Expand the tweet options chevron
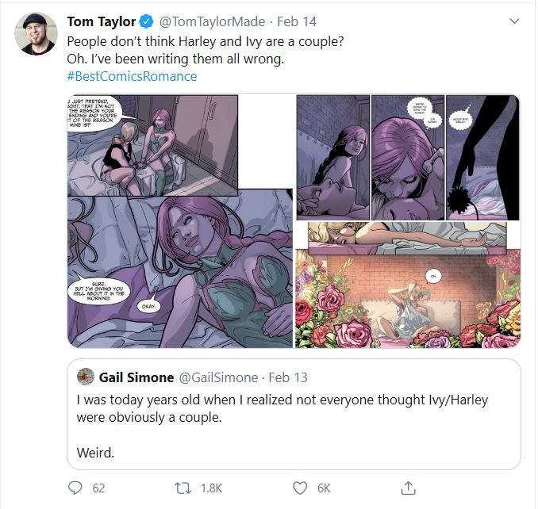This screenshot has height=509, width=538. pyautogui.click(x=515, y=21)
